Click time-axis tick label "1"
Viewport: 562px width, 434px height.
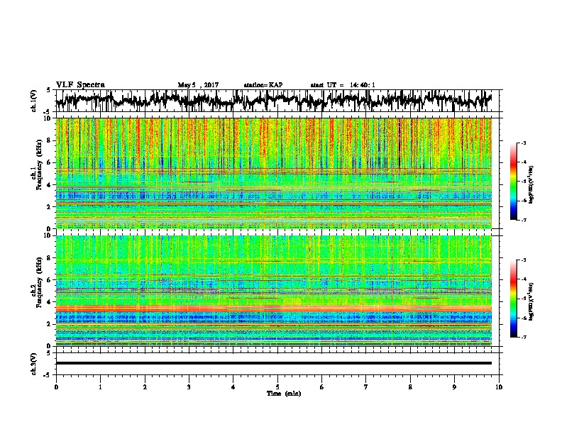[100, 387]
